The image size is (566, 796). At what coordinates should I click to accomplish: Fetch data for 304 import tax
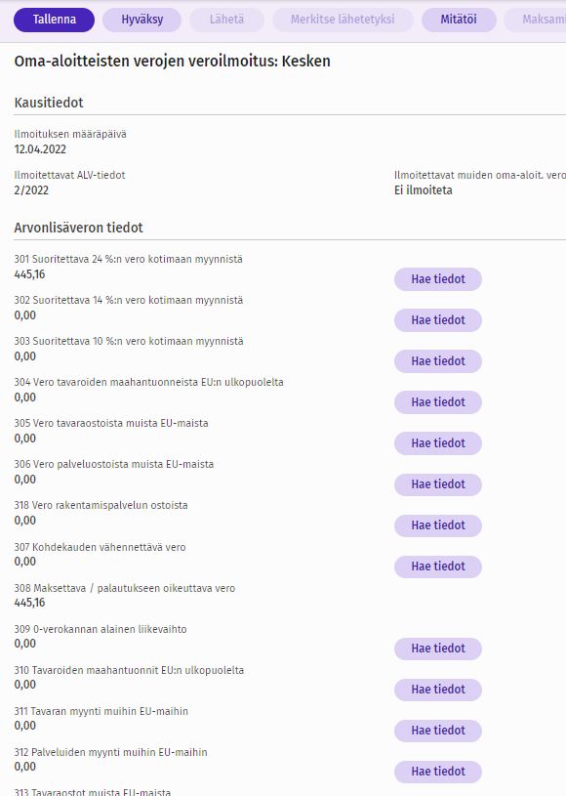[438, 402]
